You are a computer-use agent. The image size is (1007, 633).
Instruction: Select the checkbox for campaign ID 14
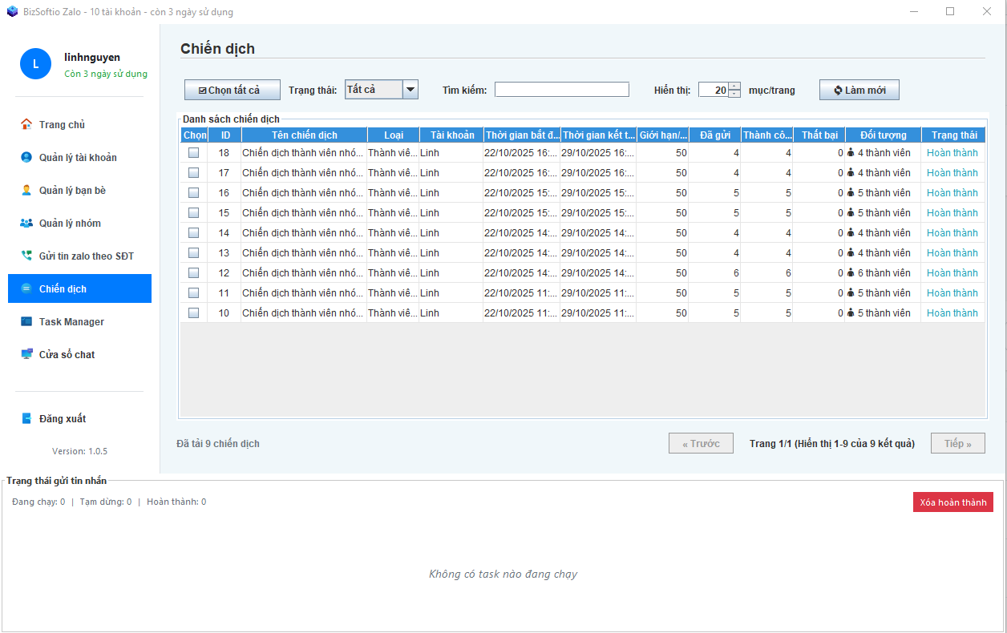[193, 232]
